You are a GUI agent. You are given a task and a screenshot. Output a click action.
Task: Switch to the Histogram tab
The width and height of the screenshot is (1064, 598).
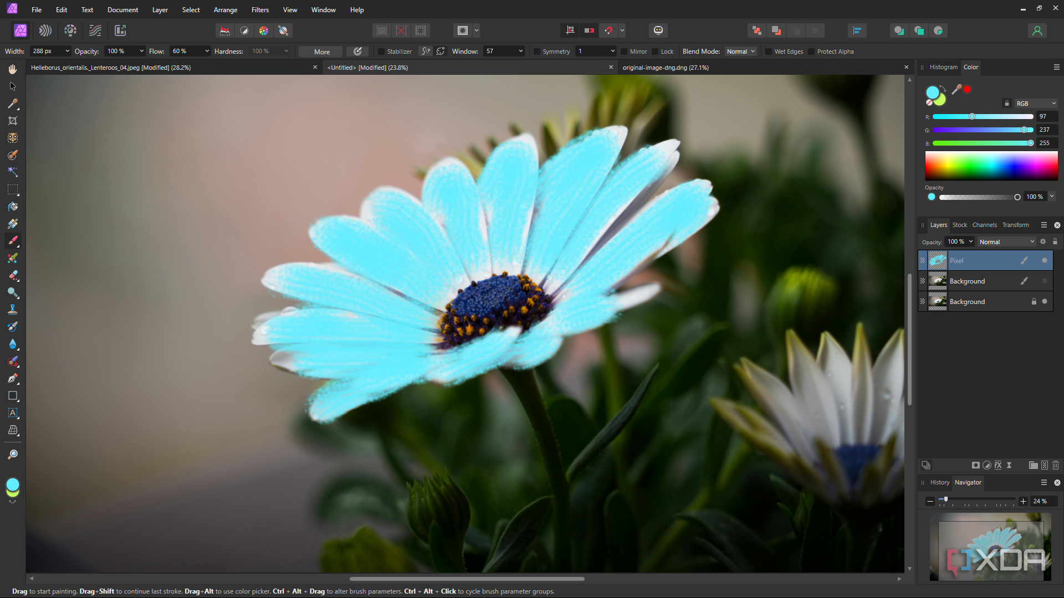(x=943, y=67)
